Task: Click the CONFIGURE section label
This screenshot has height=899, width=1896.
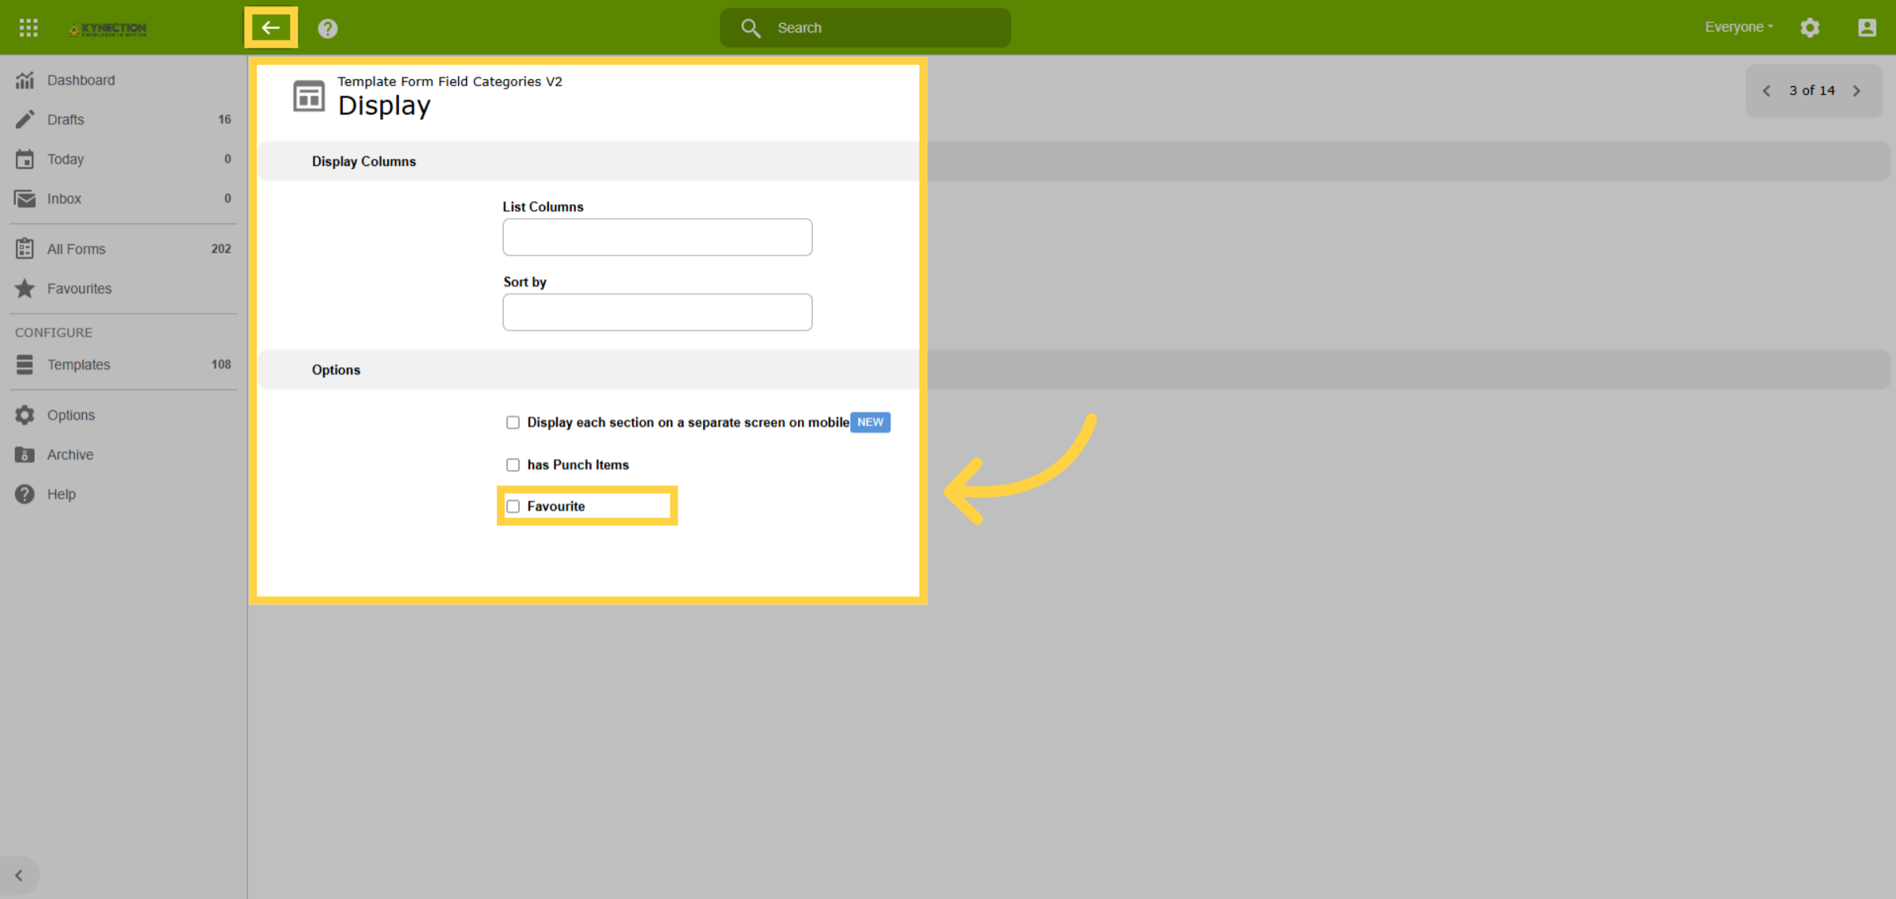Action: [x=54, y=333]
